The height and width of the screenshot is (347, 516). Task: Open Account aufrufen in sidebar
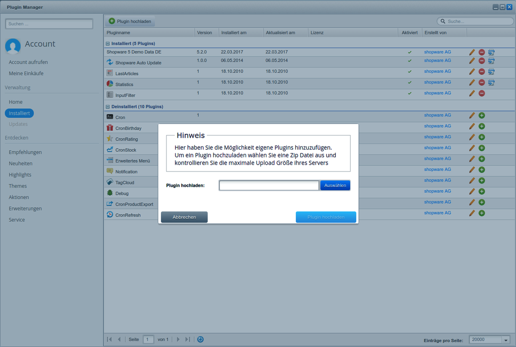(28, 62)
